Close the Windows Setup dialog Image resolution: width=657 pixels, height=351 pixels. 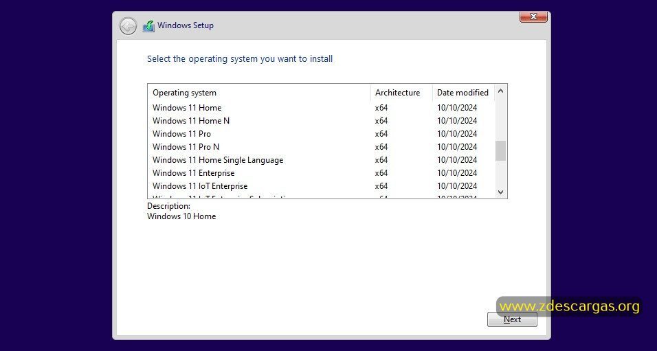point(533,16)
